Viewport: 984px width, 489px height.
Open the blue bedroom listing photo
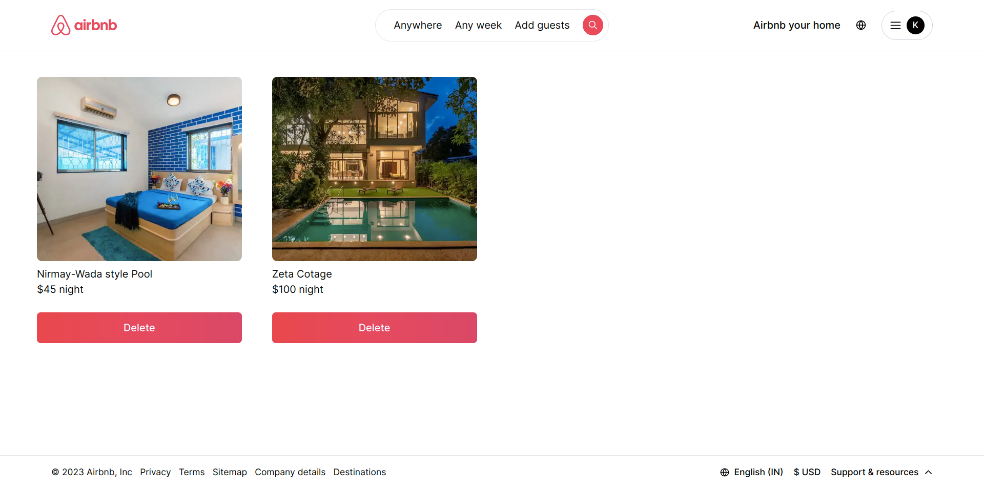pos(139,169)
